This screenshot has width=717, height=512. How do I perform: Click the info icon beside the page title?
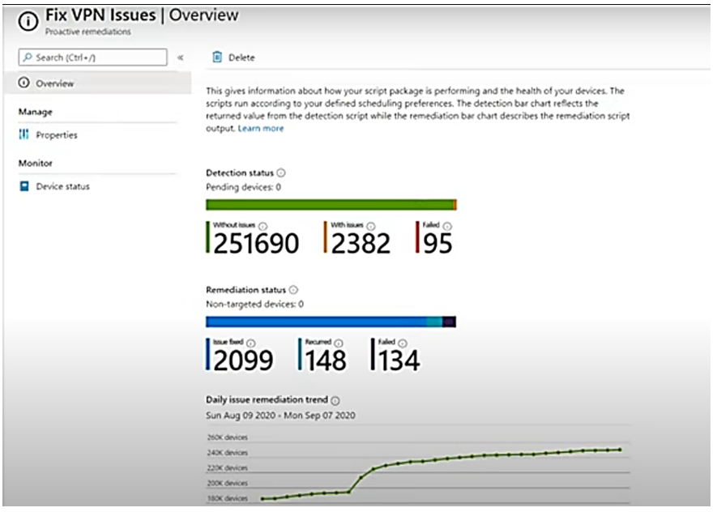click(x=28, y=21)
